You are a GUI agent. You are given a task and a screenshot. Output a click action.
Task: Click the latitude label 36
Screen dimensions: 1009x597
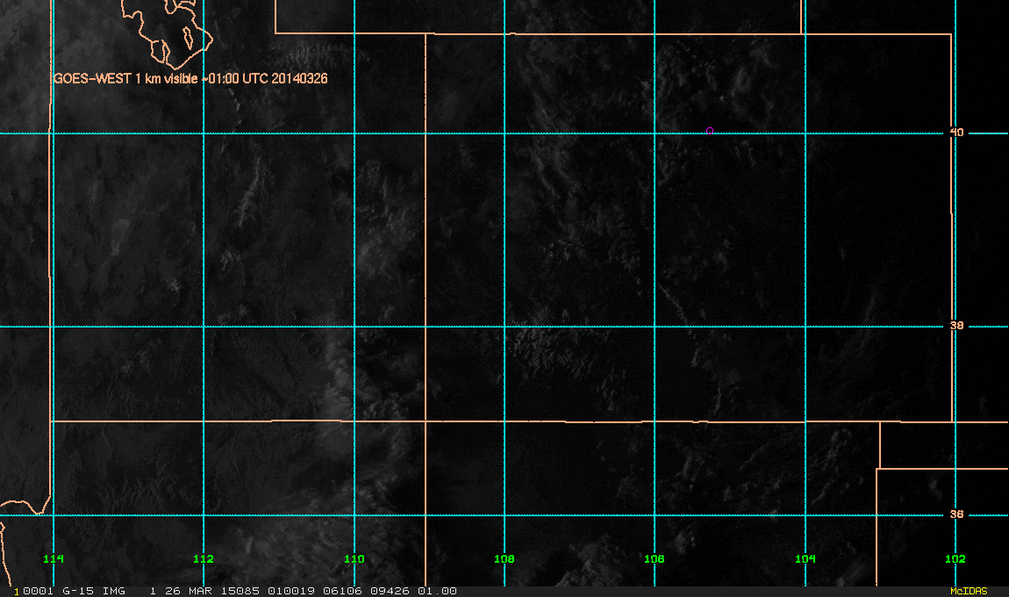[957, 514]
